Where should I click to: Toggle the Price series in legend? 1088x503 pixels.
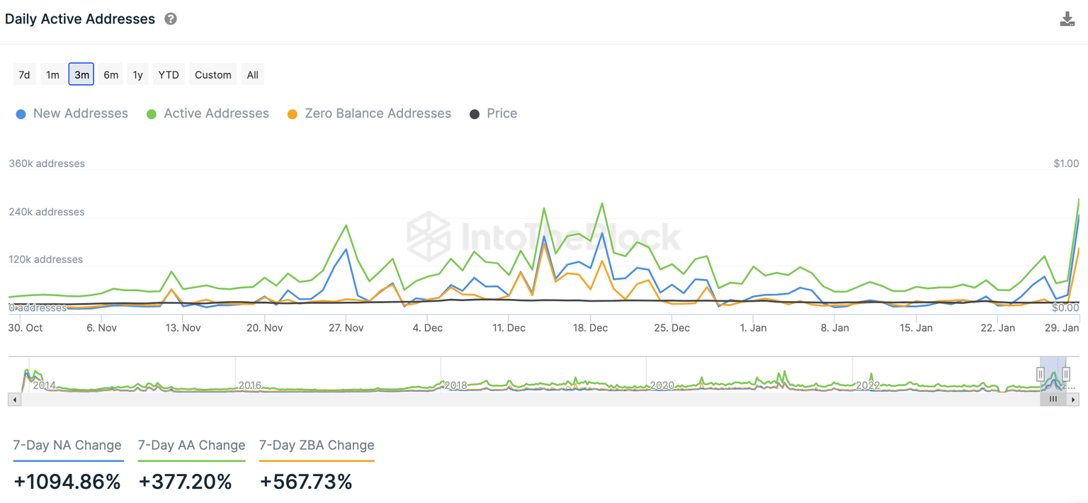[494, 113]
